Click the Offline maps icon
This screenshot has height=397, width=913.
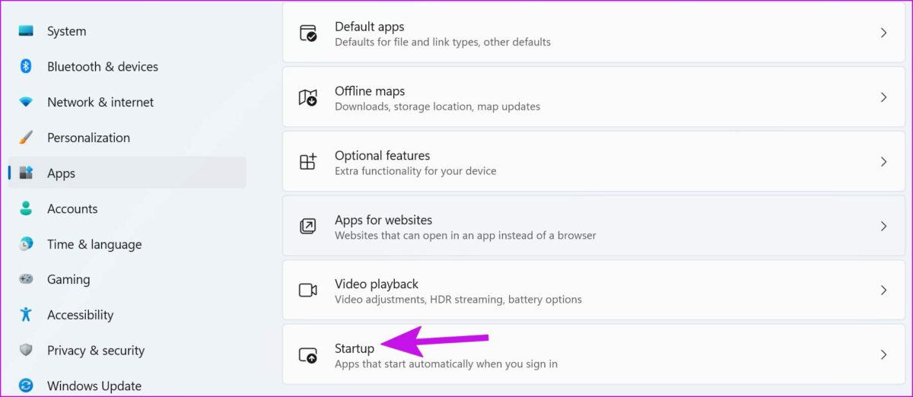307,97
